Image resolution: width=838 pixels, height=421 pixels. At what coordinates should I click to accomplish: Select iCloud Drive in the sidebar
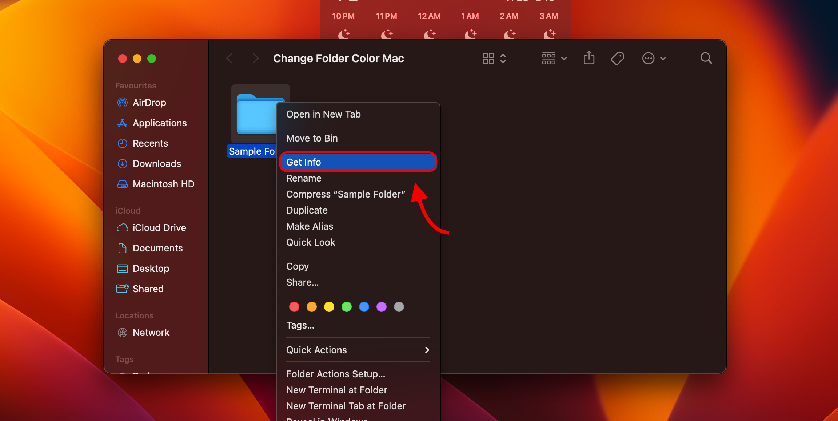159,228
